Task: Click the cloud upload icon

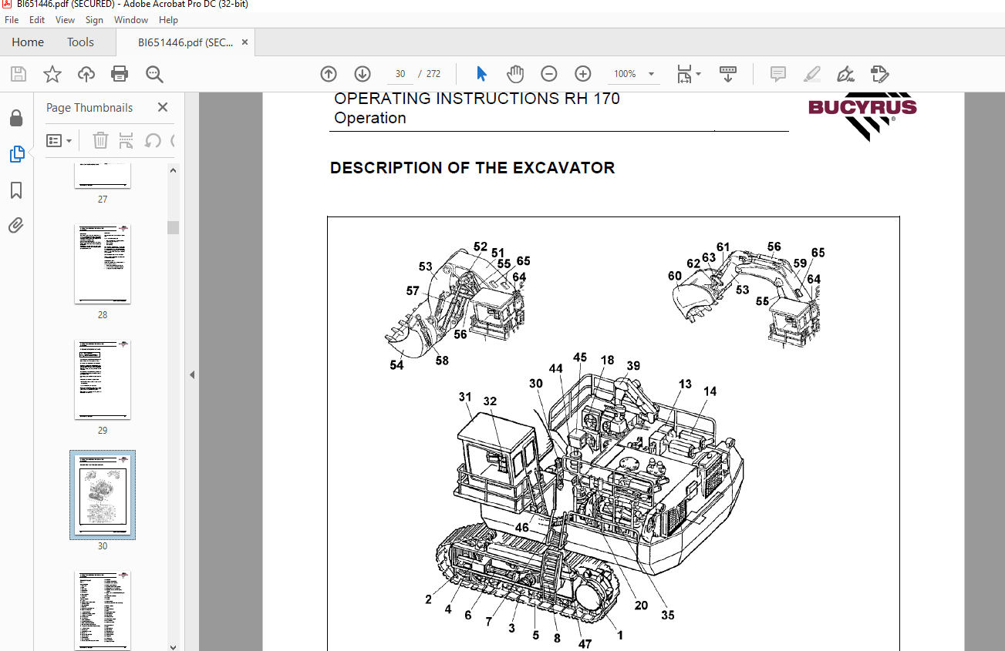Action: [x=86, y=74]
